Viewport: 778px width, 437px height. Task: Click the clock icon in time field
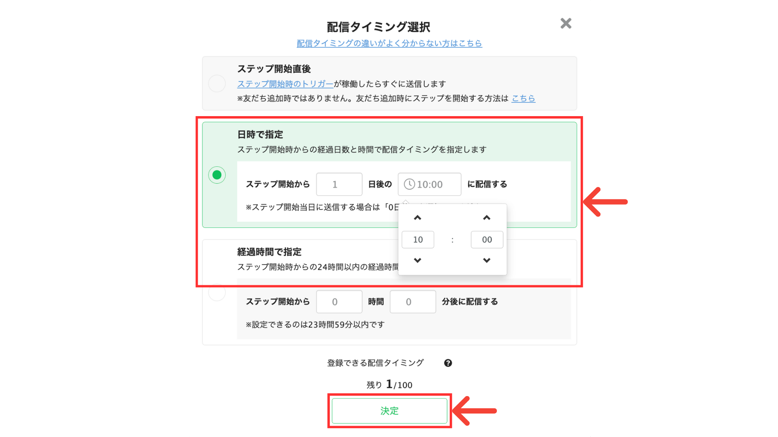[x=409, y=185]
